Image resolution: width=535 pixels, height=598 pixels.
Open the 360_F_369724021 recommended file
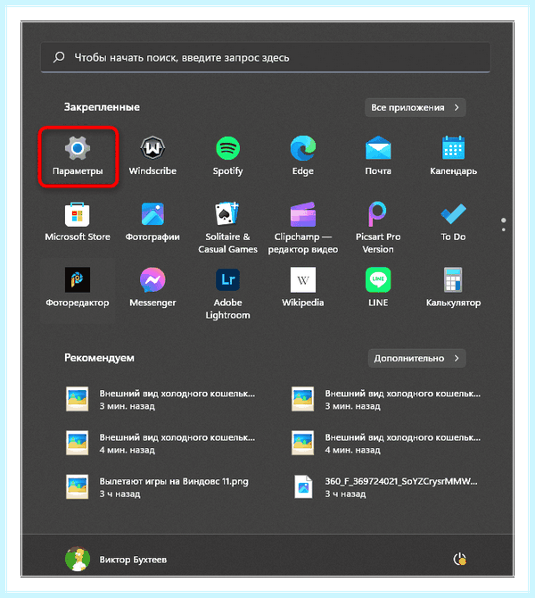pos(385,487)
